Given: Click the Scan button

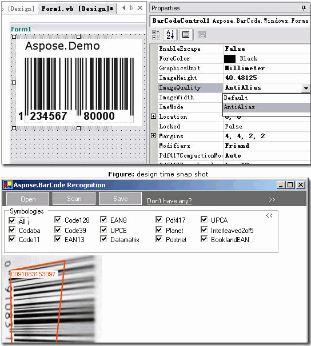Looking at the screenshot, I should (74, 199).
